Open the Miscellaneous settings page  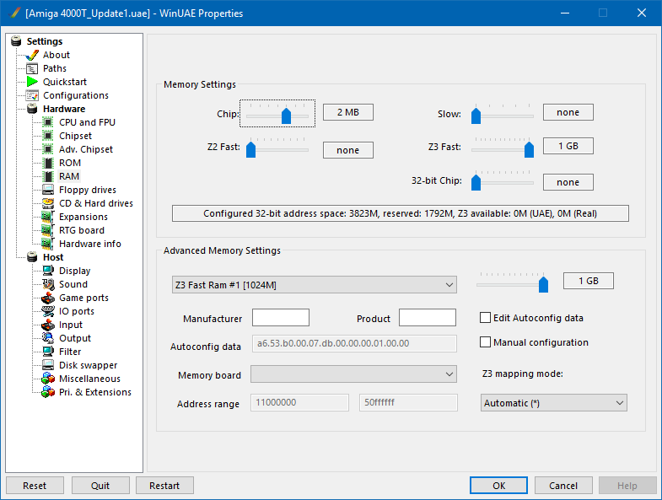click(x=89, y=379)
